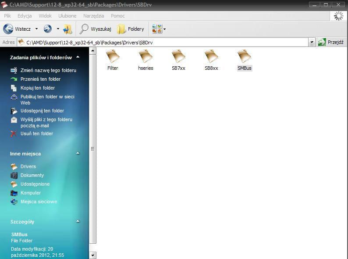Screen dimensions: 348x259
Task: Click the address bar path field
Action: click(163, 42)
